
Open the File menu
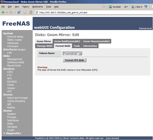click(x=3, y=7)
